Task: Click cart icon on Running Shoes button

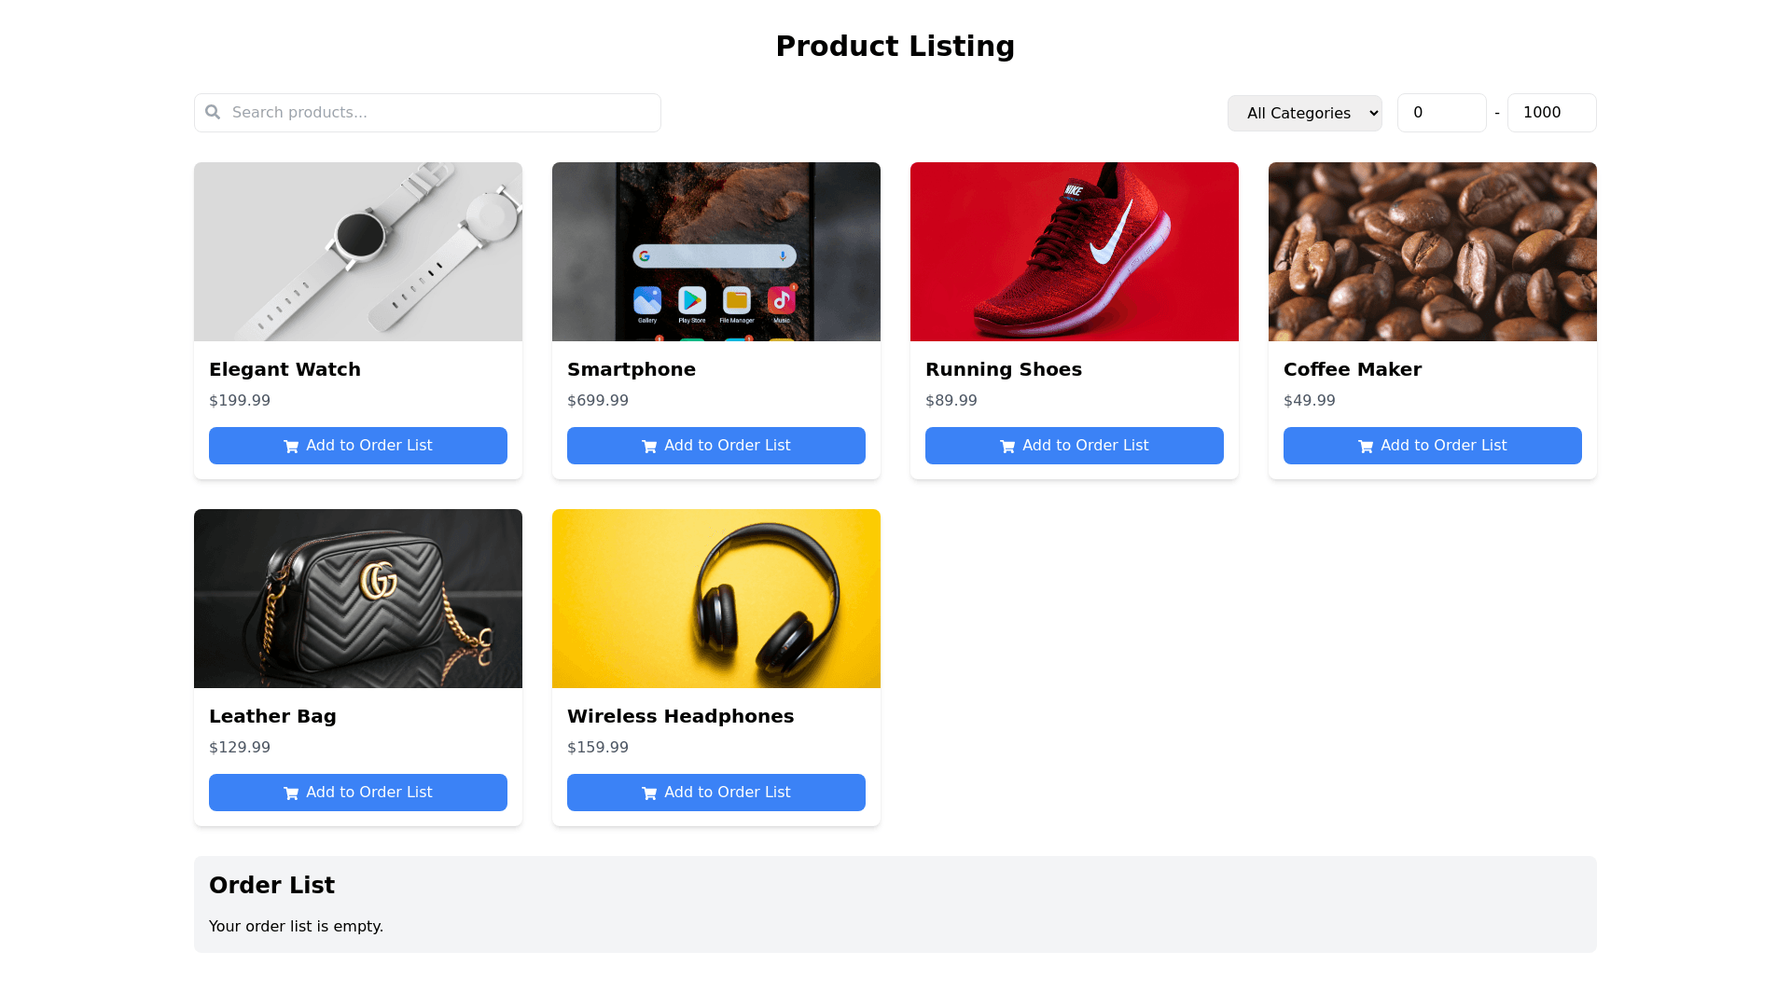Action: pyautogui.click(x=1007, y=447)
